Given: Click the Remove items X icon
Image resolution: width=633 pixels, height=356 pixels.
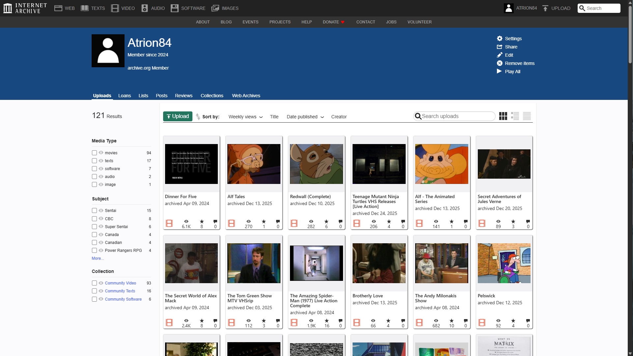Looking at the screenshot, I should pyautogui.click(x=500, y=63).
